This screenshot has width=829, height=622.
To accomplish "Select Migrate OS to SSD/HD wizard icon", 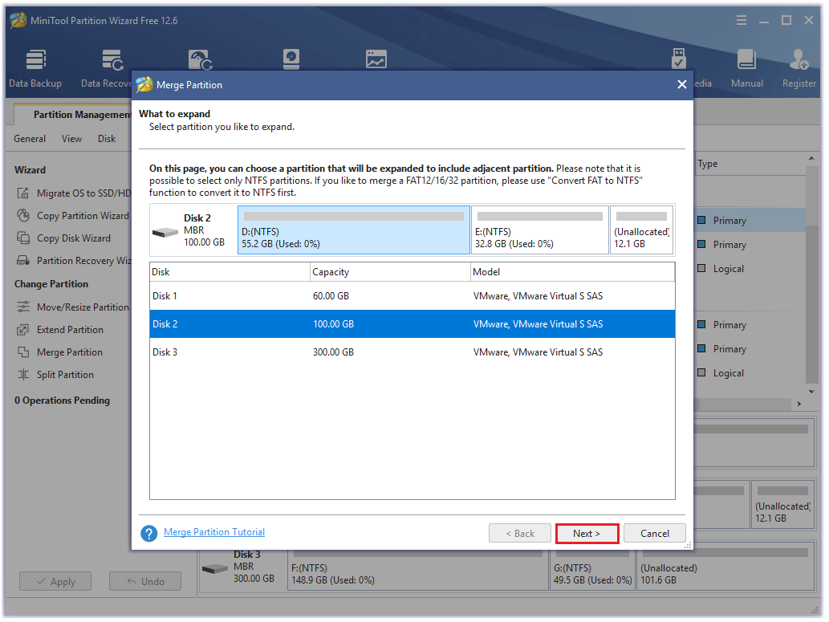I will click(23, 193).
